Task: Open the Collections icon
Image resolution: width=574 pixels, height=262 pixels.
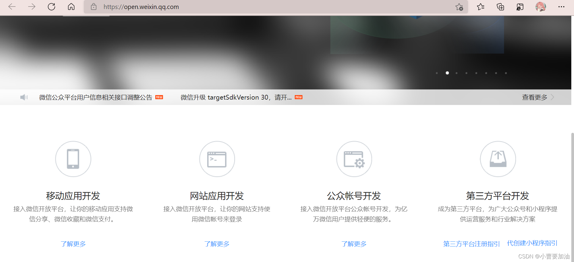Action: click(500, 7)
